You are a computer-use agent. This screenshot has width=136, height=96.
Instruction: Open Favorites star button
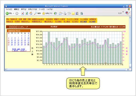(44, 13)
